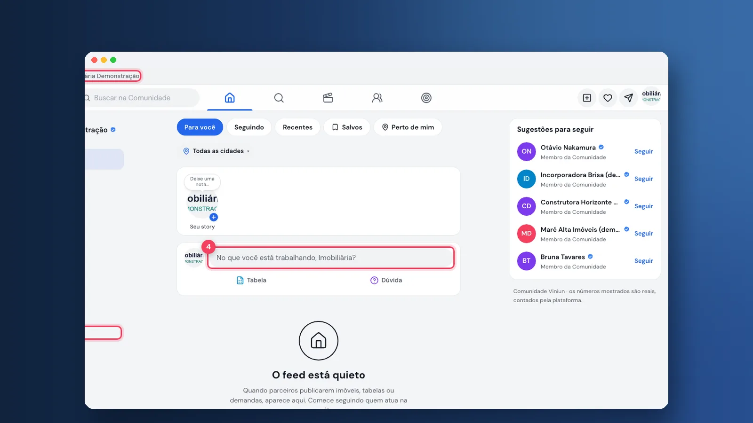Follow Otávio Nakamura via Seguir

pos(643,151)
